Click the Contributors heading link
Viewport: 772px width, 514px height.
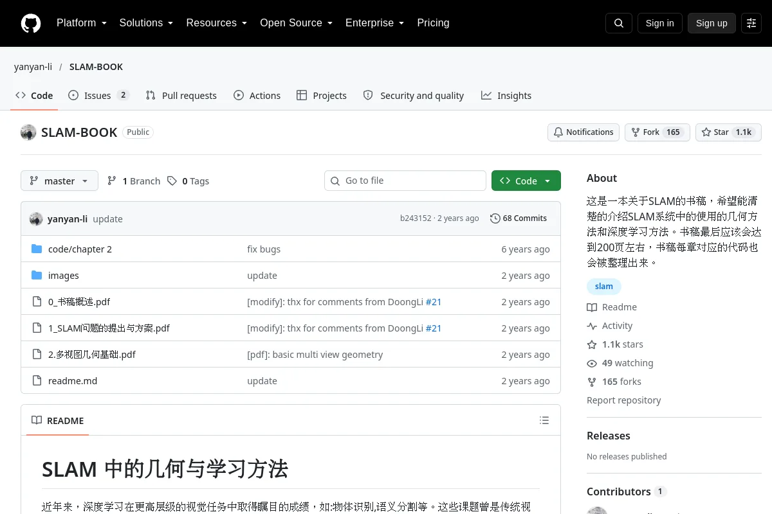(x=626, y=492)
